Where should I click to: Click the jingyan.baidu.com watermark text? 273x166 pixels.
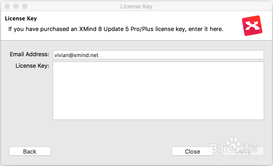(234, 157)
